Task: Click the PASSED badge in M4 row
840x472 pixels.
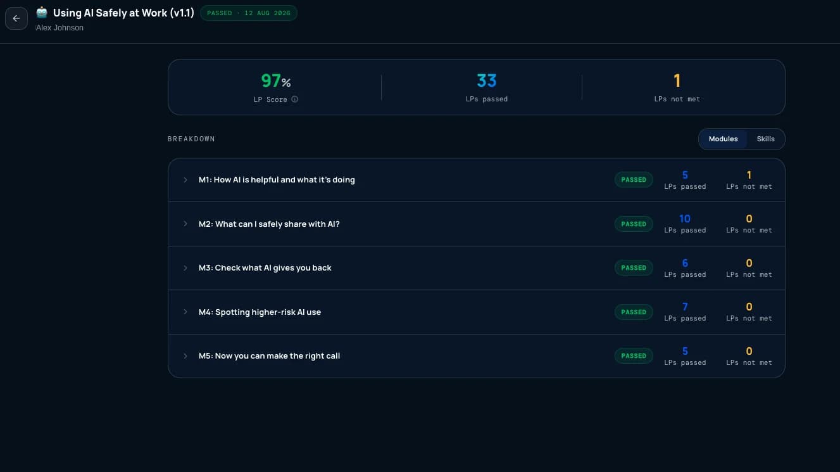Action: (x=634, y=312)
